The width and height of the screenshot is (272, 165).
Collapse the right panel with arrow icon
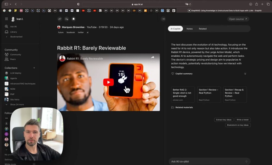pyautogui.click(x=163, y=19)
